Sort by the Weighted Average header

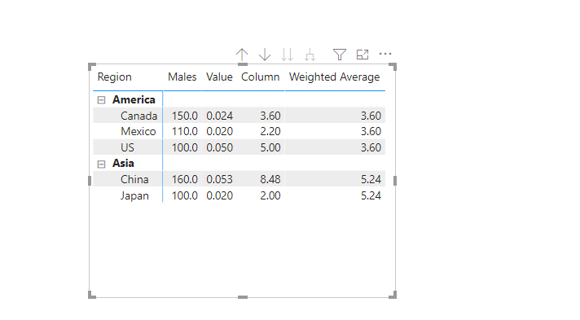point(334,77)
